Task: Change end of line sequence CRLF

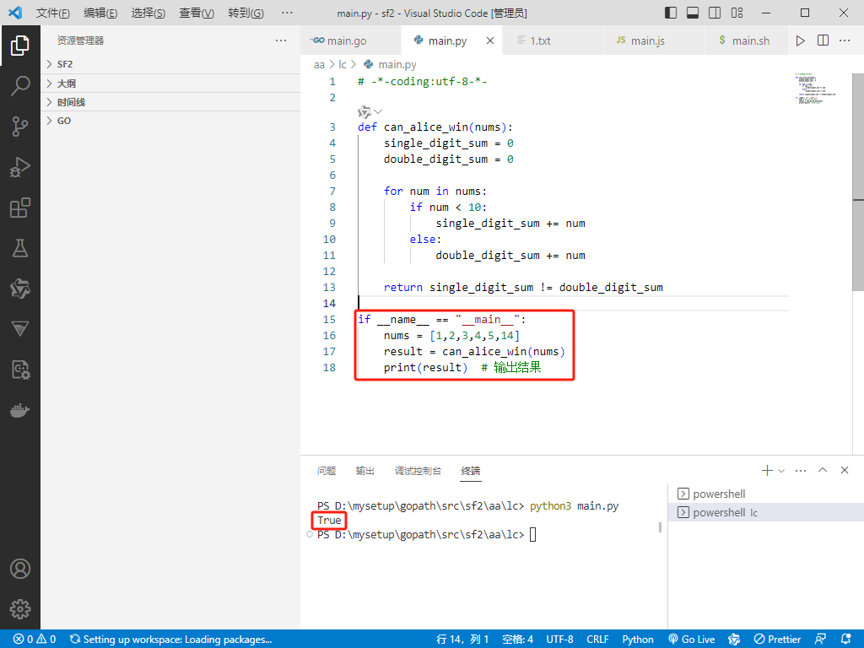Action: coord(597,640)
